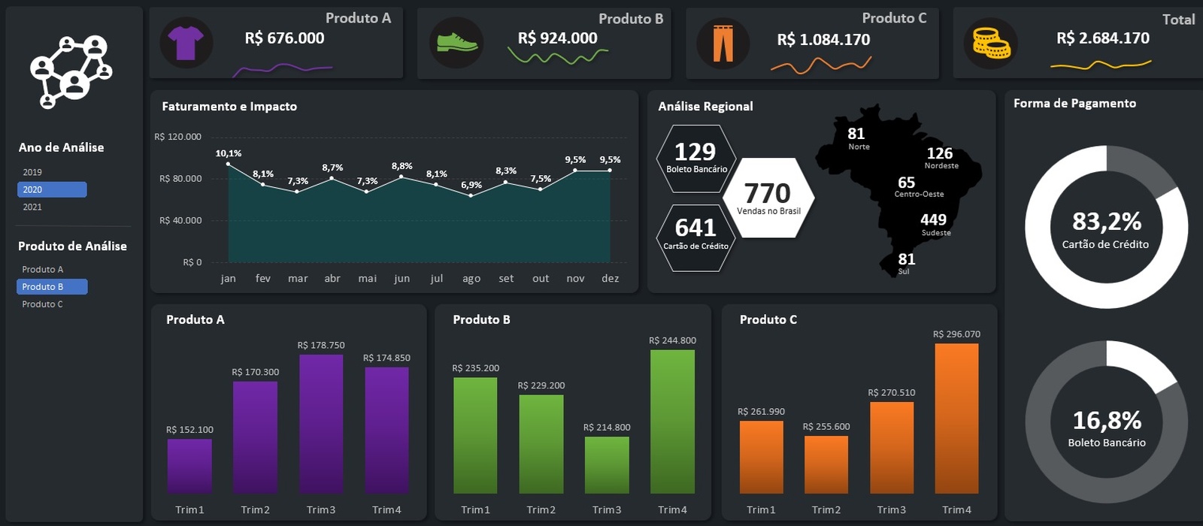Select year 2021 in the slicer

(x=32, y=207)
